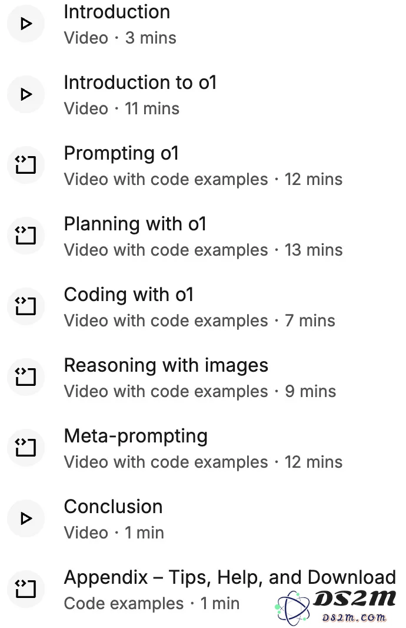Select the Meta-prompting lesson title
Image resolution: width=406 pixels, height=628 pixels.
tap(136, 437)
